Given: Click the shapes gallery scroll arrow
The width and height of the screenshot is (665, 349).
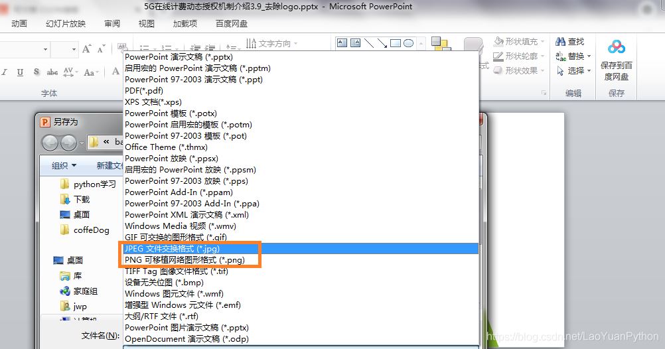Looking at the screenshot, I should click(421, 43).
